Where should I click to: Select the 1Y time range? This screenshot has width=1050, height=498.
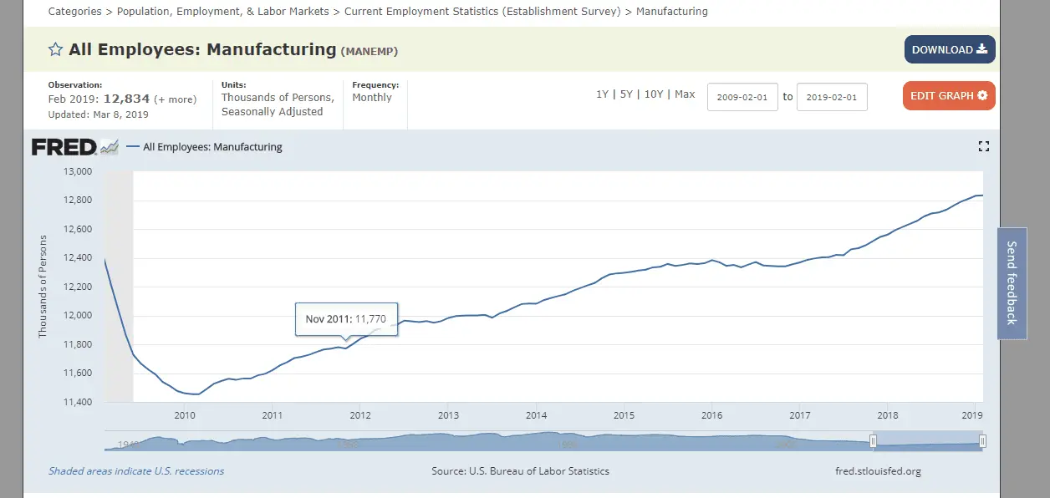pyautogui.click(x=602, y=94)
